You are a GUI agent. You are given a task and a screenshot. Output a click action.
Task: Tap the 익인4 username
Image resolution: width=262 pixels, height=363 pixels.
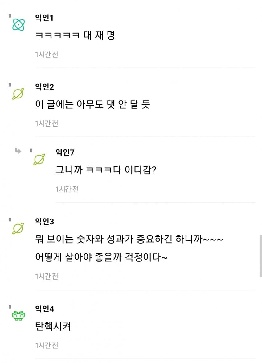[x=45, y=308]
